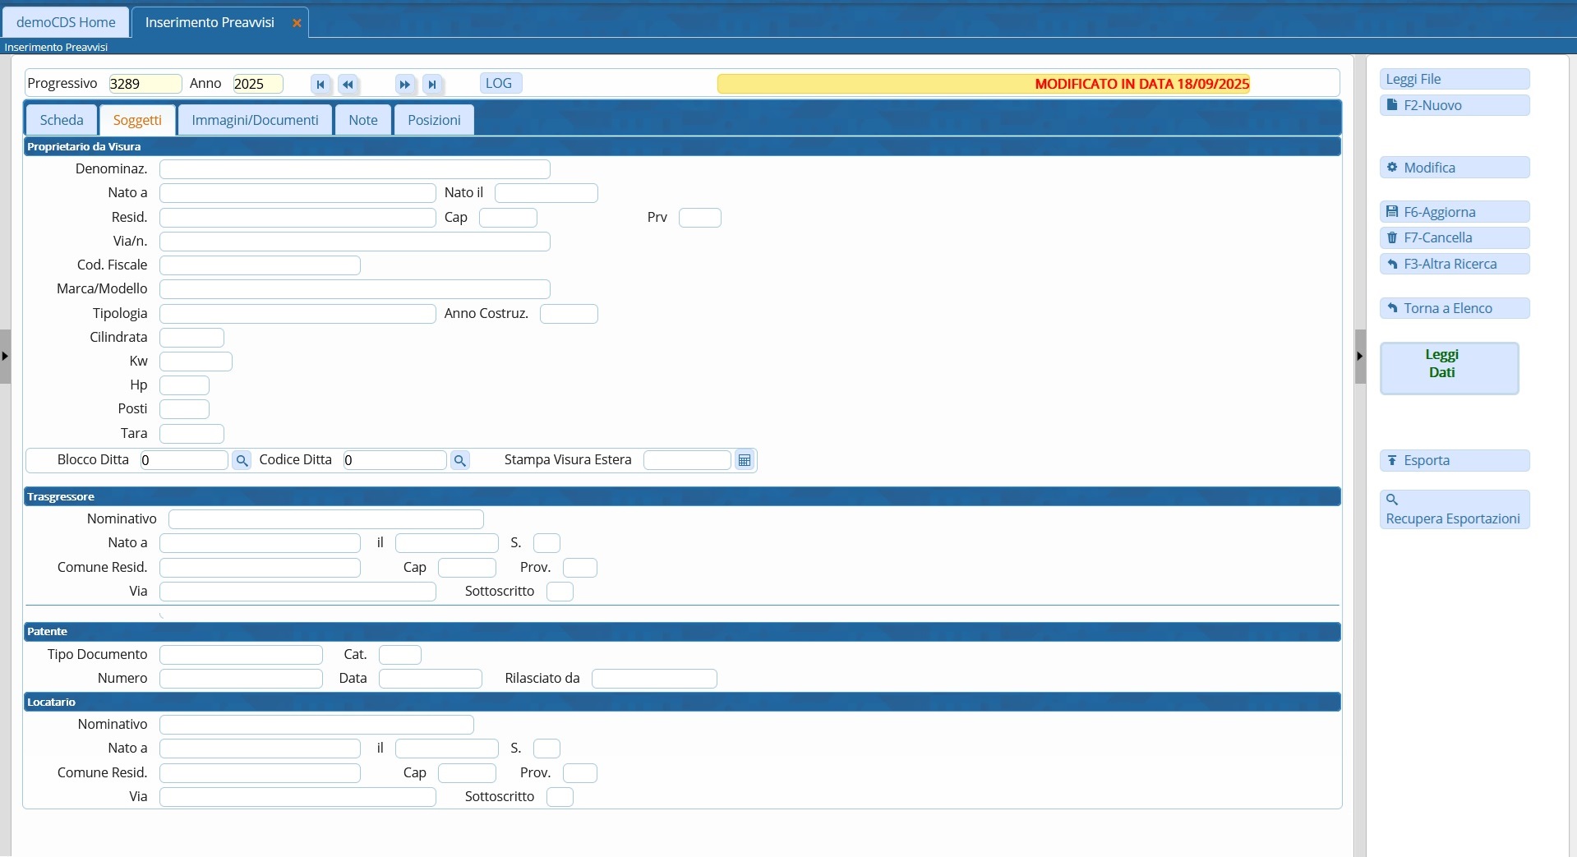
Task: Go to next record navigation icon
Action: pyautogui.click(x=404, y=84)
